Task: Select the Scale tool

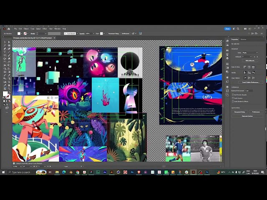Action: [x=9, y=62]
